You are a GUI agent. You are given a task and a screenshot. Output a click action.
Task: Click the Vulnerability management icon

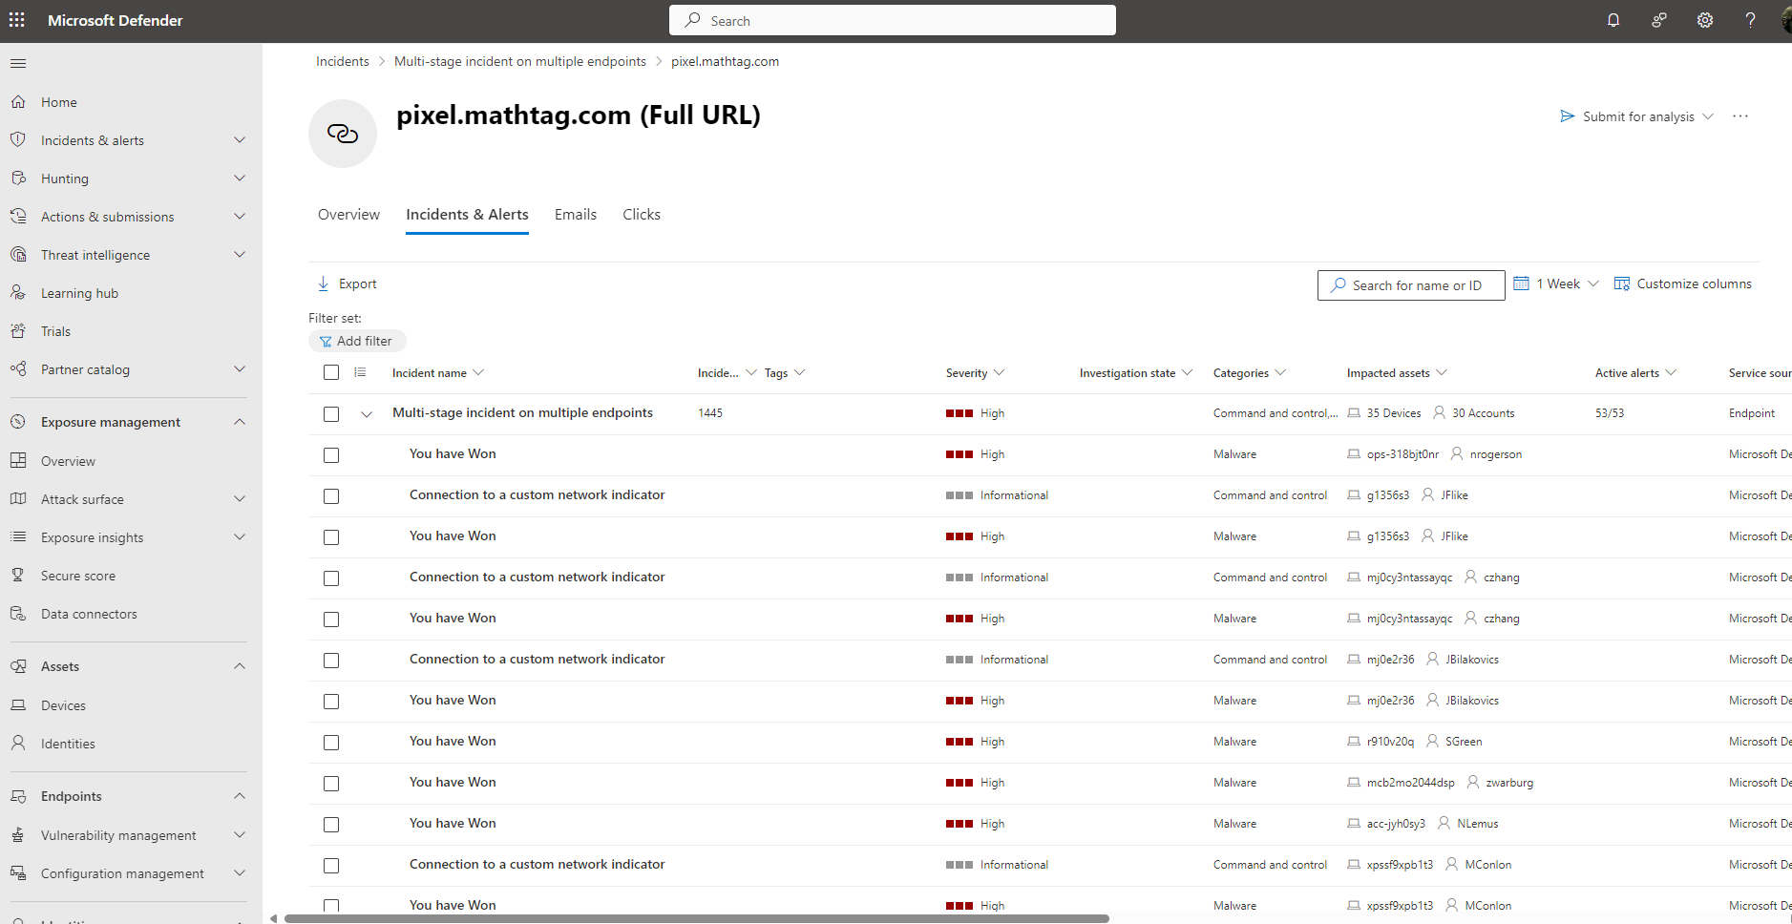(x=18, y=835)
